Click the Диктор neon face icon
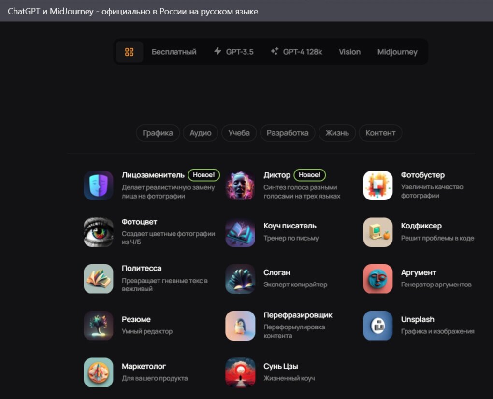 (240, 185)
